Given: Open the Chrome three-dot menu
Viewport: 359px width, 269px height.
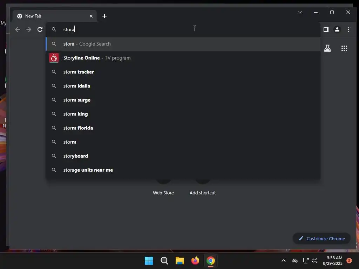Looking at the screenshot, I should (348, 29).
